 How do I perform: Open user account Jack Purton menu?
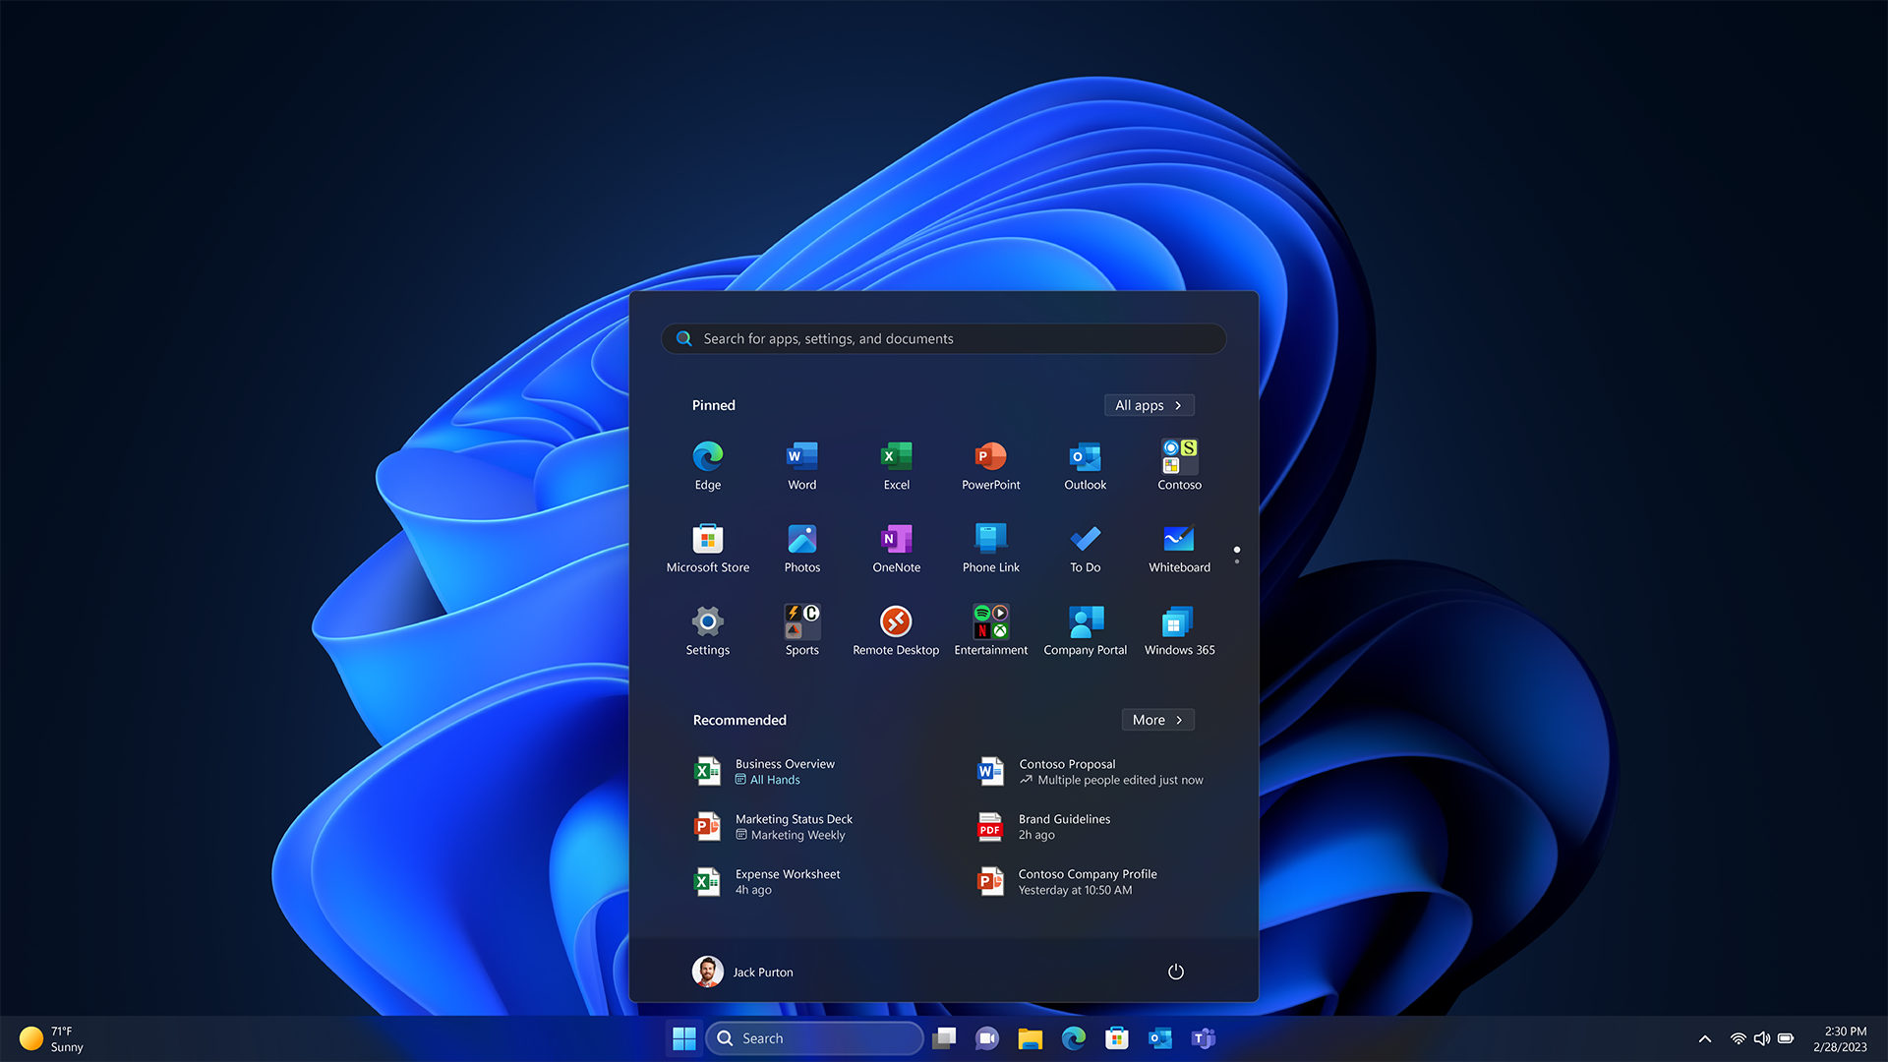click(743, 972)
